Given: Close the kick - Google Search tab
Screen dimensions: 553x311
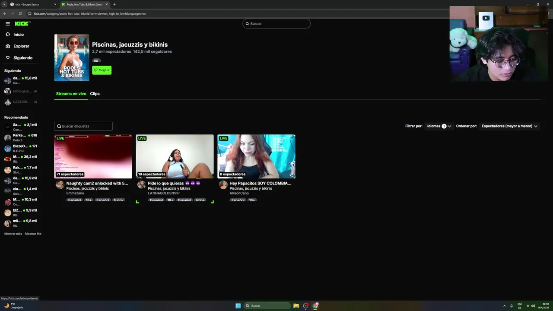Looking at the screenshot, I should coord(55,4).
